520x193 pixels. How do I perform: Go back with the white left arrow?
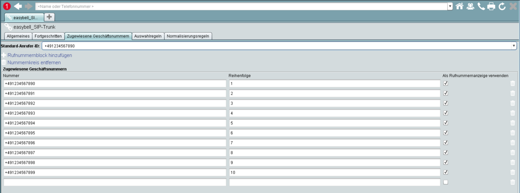pos(18,6)
